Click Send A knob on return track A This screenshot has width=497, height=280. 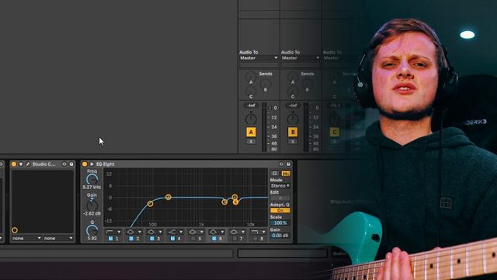tap(251, 76)
